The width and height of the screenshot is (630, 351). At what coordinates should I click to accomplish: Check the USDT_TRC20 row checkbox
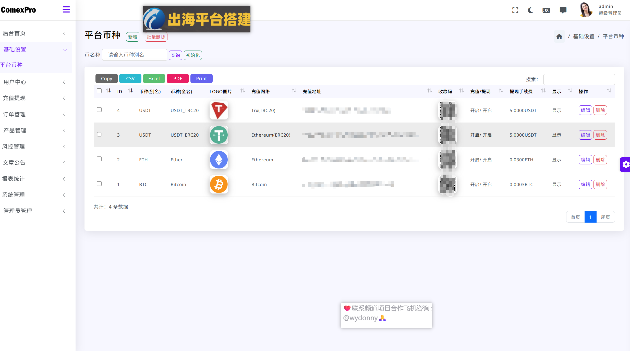[x=99, y=110]
